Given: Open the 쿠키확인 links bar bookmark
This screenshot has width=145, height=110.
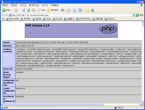Looking at the screenshot, I should [26, 19].
